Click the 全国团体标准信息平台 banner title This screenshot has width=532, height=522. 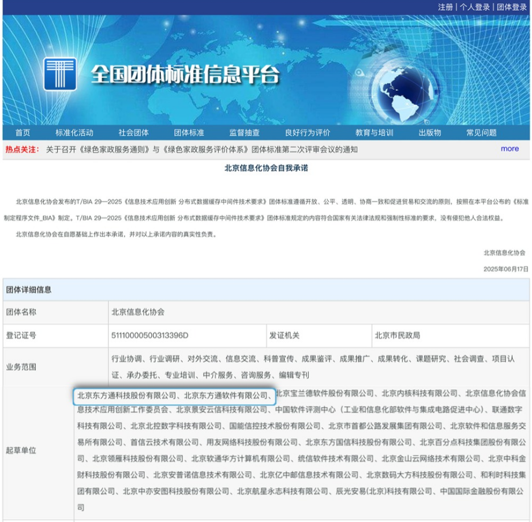coord(185,74)
